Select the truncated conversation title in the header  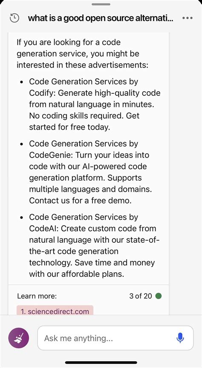pyautogui.click(x=101, y=18)
